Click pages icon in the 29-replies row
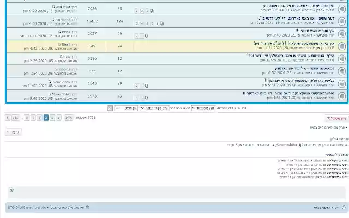The width and height of the screenshot is (349, 218). point(147,86)
